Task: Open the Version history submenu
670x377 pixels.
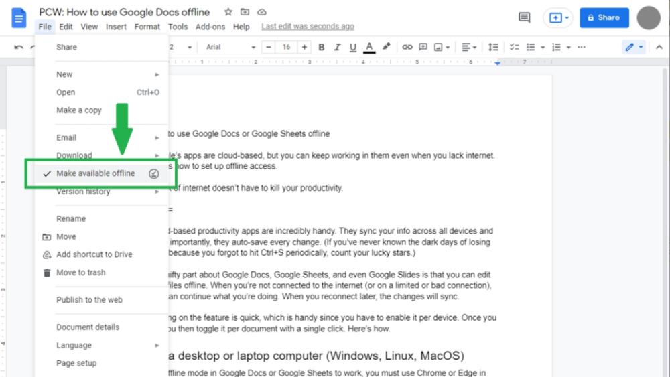Action: (x=102, y=192)
